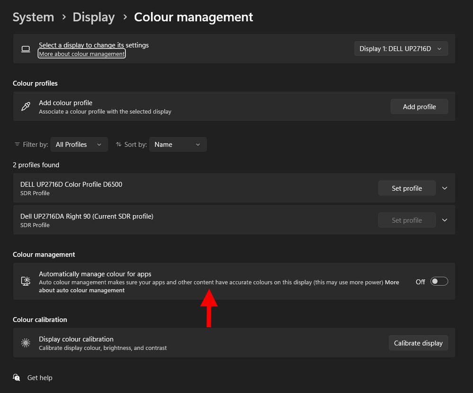
Task: Open the All Profiles filter dropdown
Action: (x=79, y=145)
